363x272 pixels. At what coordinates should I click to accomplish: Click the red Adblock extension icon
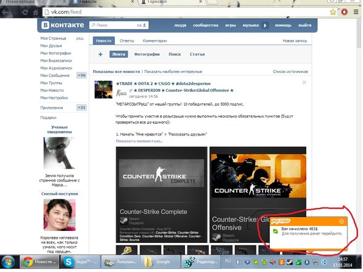click(x=344, y=12)
